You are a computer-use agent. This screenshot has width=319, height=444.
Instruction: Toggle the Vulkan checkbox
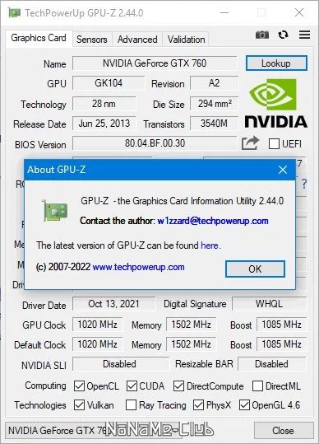pos(79,405)
